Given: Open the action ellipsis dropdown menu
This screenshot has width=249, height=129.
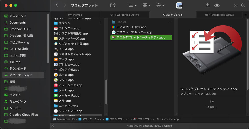Looking at the screenshot, I should click(160, 5).
